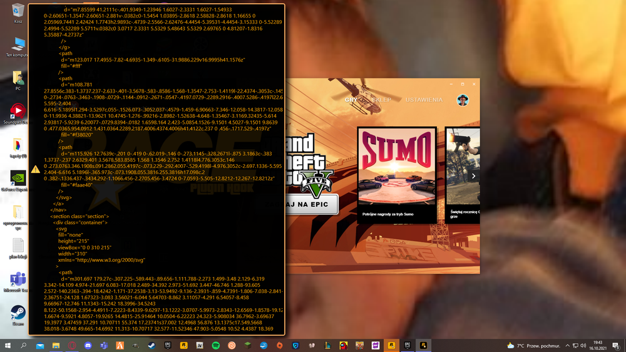Click the profile avatar in the launcher

click(x=463, y=100)
